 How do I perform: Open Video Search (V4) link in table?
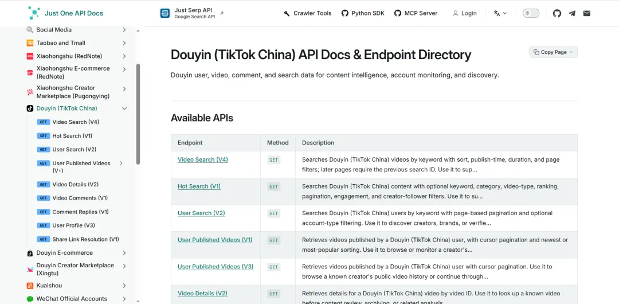[202, 159]
